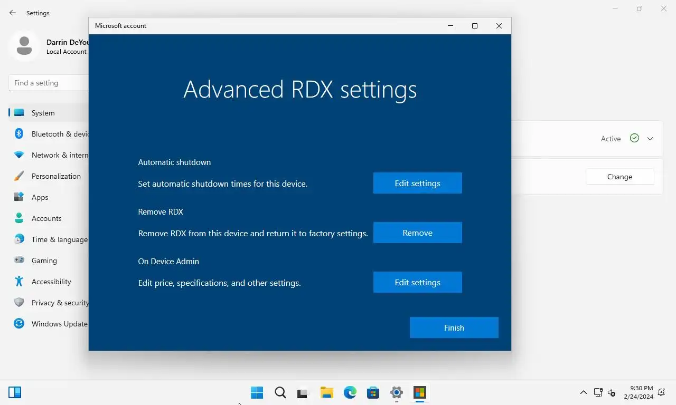The image size is (676, 405).
Task: Select the muted volume tray icon
Action: pyautogui.click(x=612, y=393)
